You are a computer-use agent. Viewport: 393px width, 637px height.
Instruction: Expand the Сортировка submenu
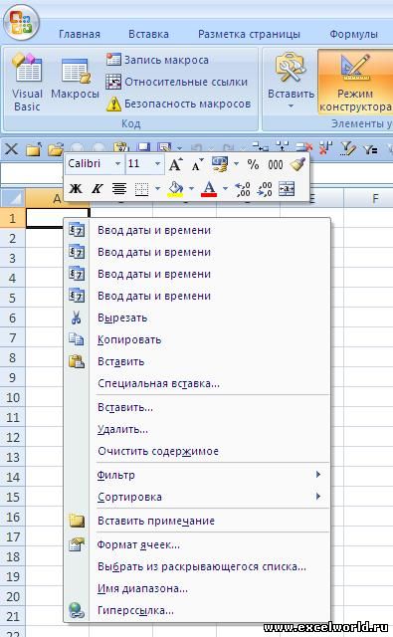click(x=197, y=497)
